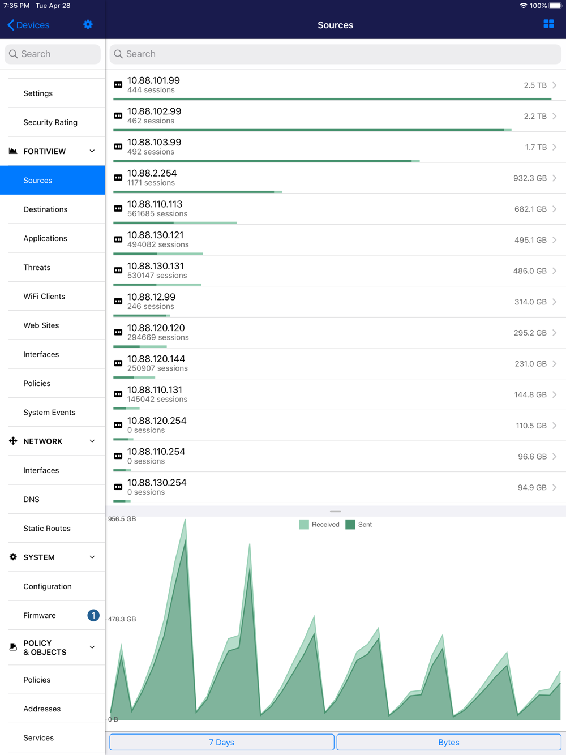
Task: Open DNS settings page
Action: 53,499
